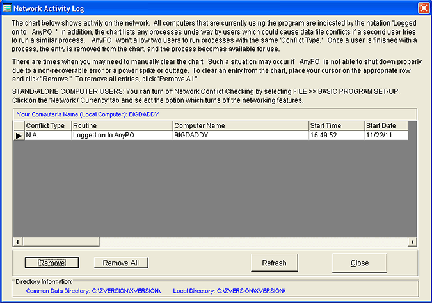
Task: Click the Remove button
Action: pyautogui.click(x=52, y=263)
